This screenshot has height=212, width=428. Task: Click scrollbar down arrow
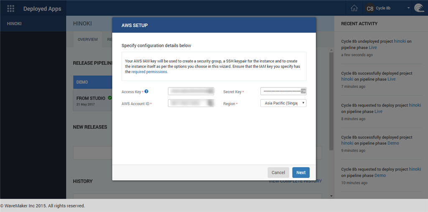coord(331,196)
